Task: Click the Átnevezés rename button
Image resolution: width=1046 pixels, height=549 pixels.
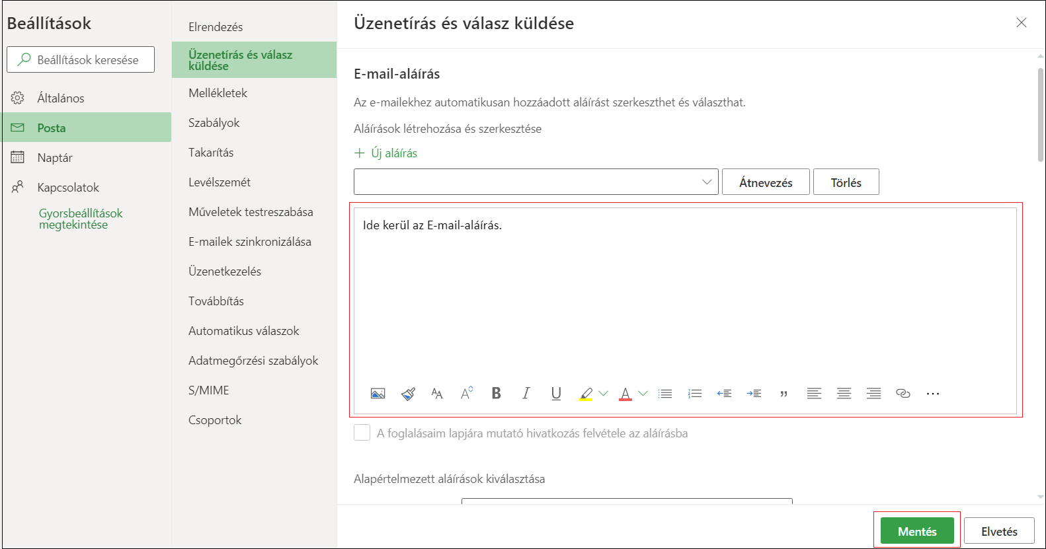Action: pyautogui.click(x=766, y=182)
